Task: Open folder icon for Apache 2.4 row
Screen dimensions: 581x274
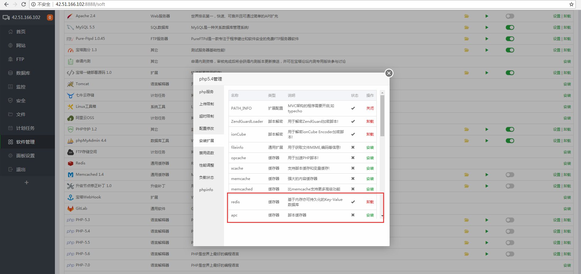Action: 466,16
